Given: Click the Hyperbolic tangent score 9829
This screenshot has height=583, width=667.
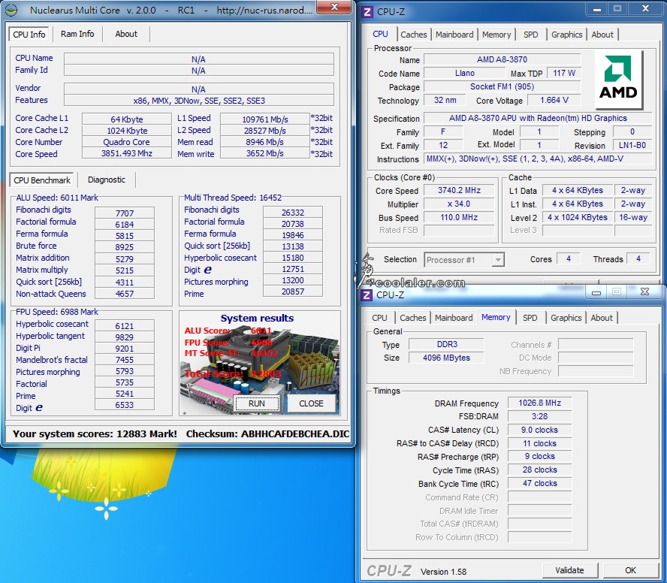Looking at the screenshot, I should (x=125, y=337).
